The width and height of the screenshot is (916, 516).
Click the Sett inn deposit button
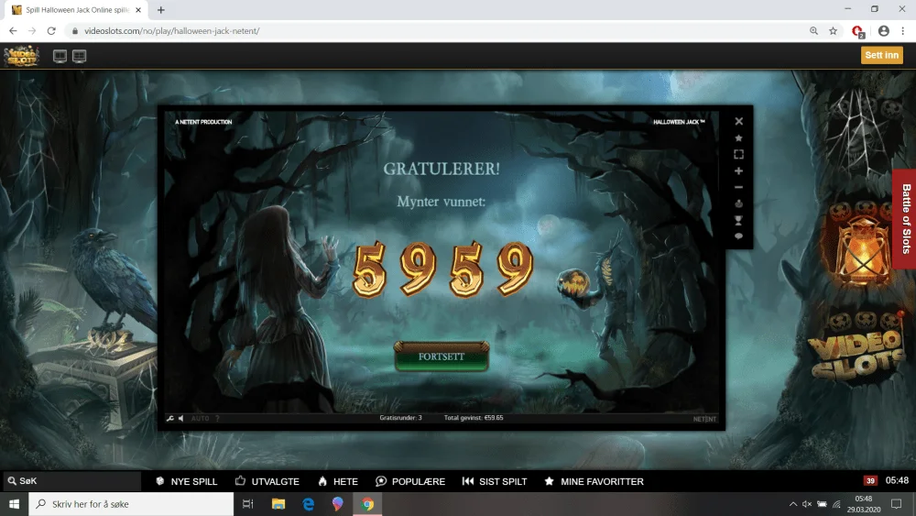coord(881,55)
